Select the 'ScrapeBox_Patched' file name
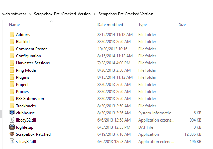 pyautogui.click(x=33, y=134)
